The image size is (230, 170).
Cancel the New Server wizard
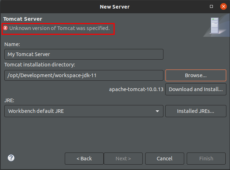(165, 159)
